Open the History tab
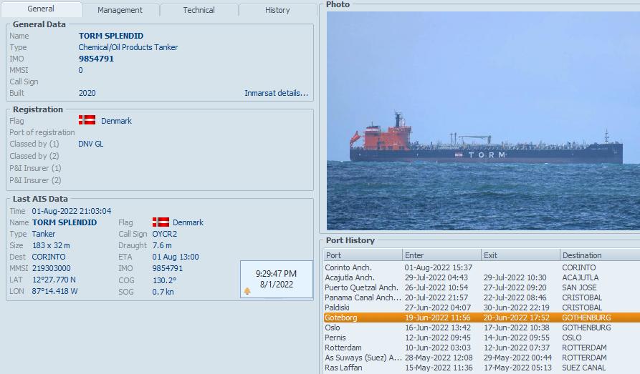 tap(277, 10)
